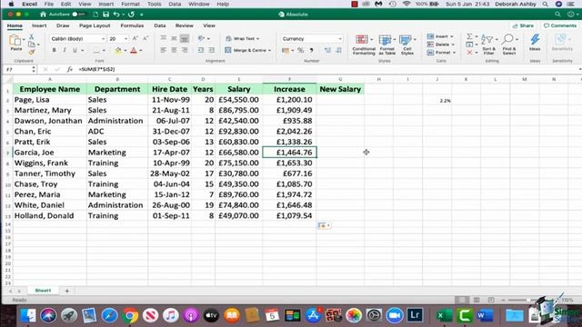Screen dimensions: 582x327
Task: Toggle centre text horizontally
Action: 174,50
